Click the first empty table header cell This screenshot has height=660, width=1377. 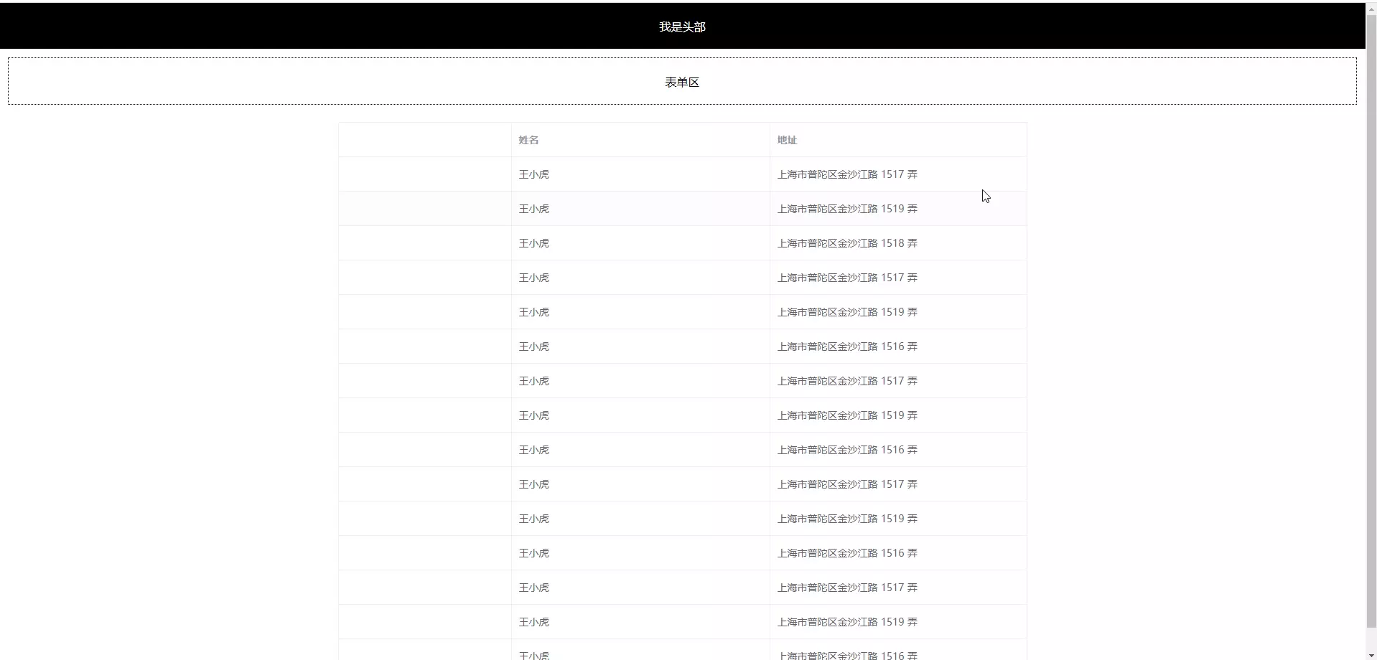pos(424,139)
